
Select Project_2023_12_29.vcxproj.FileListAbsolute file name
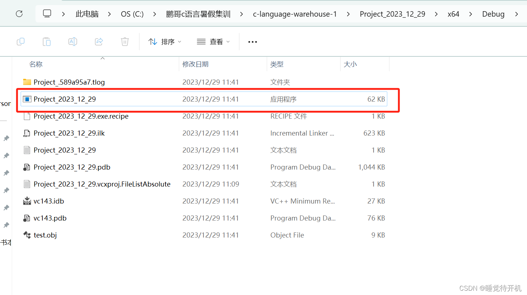pyautogui.click(x=102, y=184)
